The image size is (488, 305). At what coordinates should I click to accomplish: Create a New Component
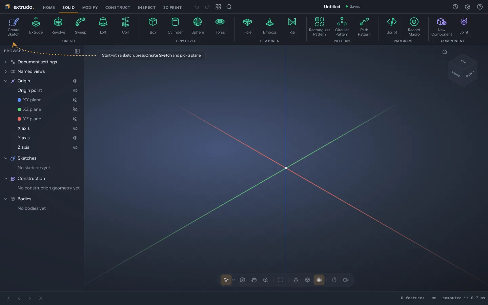pyautogui.click(x=442, y=27)
